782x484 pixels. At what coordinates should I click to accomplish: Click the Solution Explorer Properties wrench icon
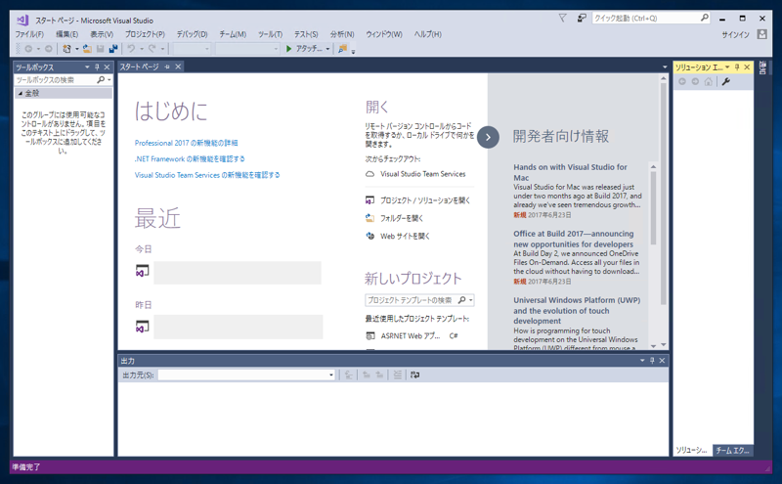point(726,81)
